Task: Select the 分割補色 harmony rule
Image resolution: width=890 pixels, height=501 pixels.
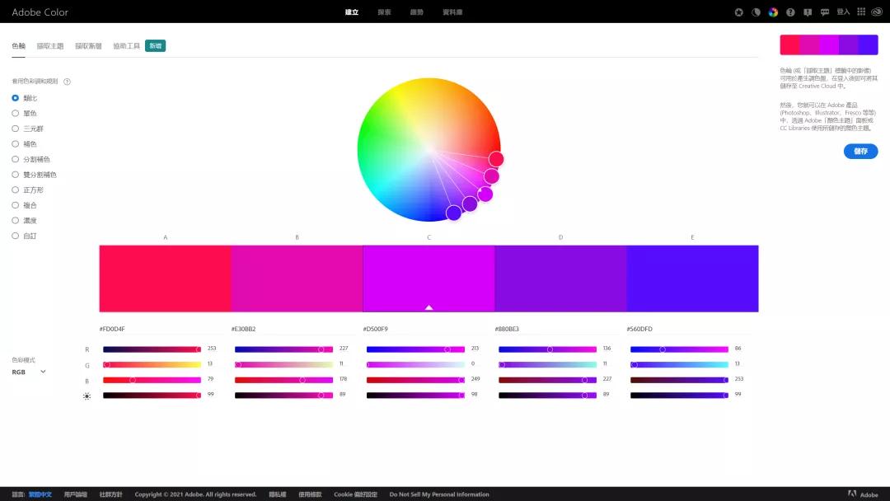Action: [x=31, y=159]
